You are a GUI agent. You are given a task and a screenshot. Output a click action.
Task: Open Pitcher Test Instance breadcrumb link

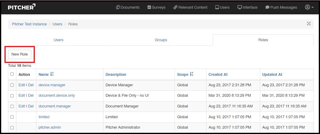click(x=29, y=24)
